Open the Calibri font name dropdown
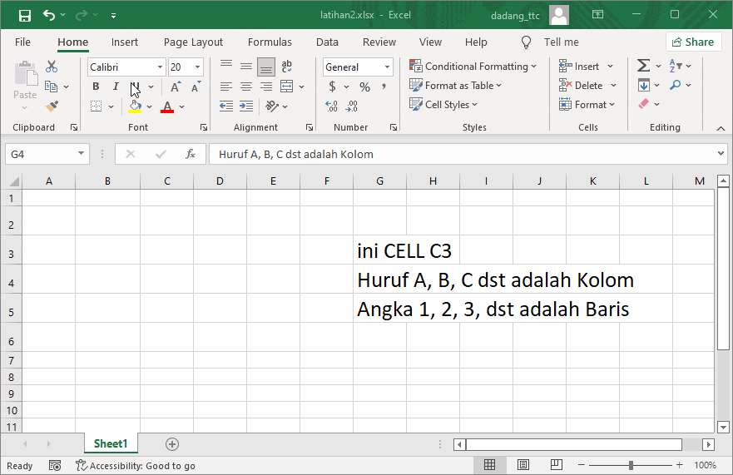The height and width of the screenshot is (475, 733). 160,67
